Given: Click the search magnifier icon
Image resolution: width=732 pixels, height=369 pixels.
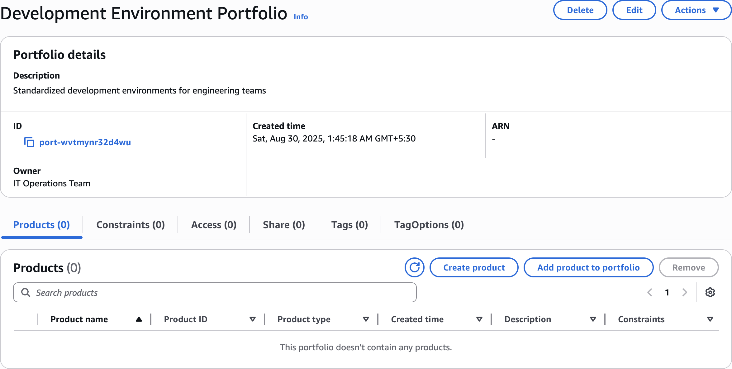Looking at the screenshot, I should click(x=26, y=292).
